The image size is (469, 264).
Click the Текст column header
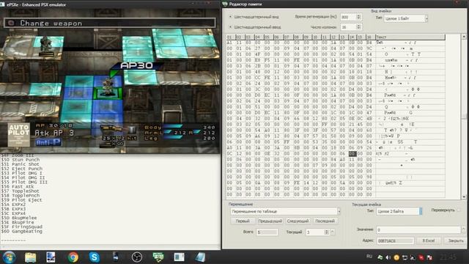pos(410,37)
